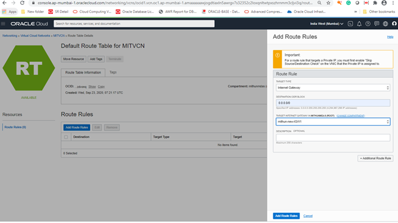398x223 pixels.
Task: Open AWR Report for DB bookmark
Action: pyautogui.click(x=178, y=12)
